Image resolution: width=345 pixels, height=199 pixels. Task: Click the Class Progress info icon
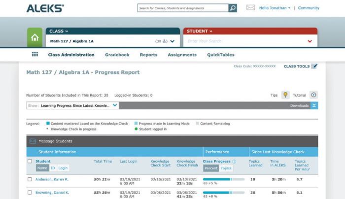point(234,162)
